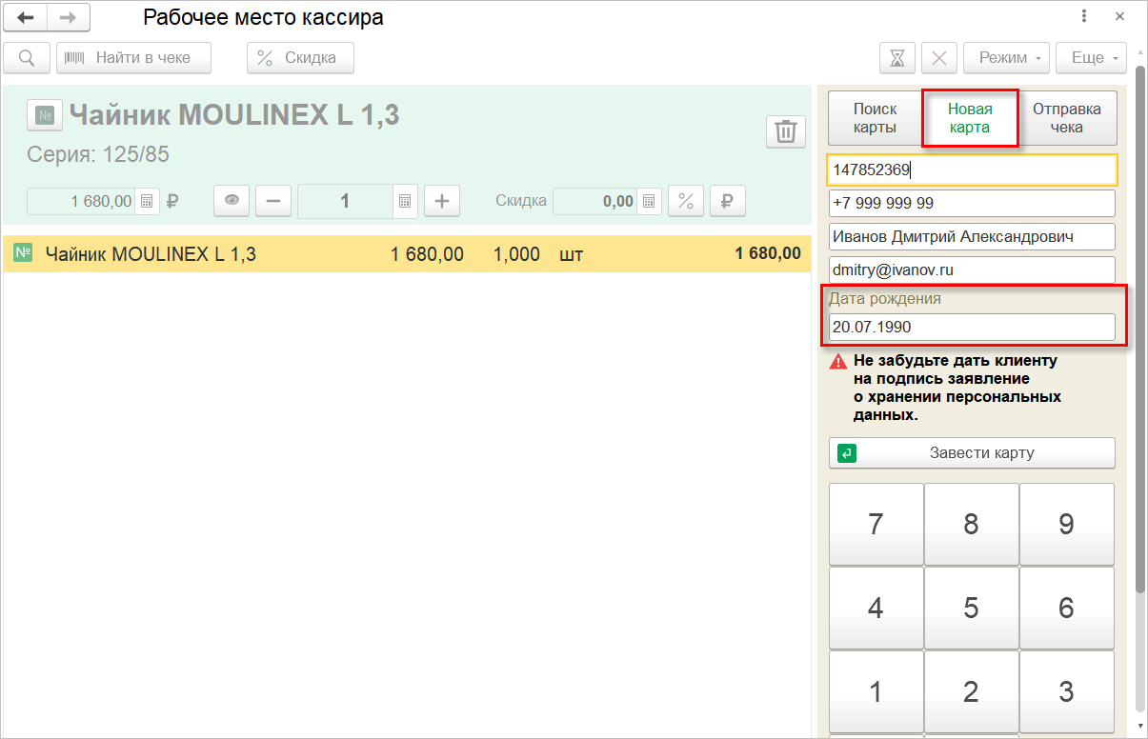Tap keypad digit 5
This screenshot has width=1148, height=739.
[x=971, y=608]
